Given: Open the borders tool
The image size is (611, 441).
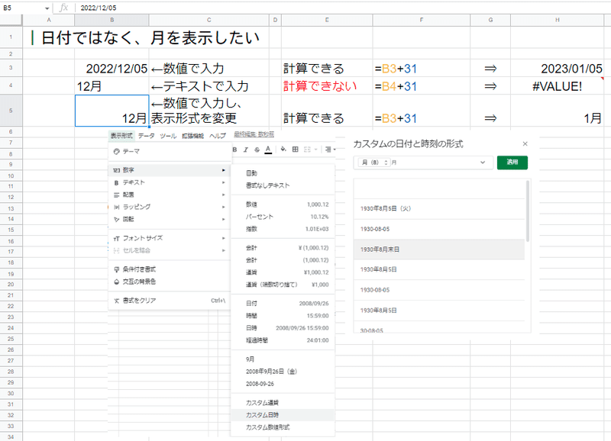Looking at the screenshot, I should click(x=296, y=150).
